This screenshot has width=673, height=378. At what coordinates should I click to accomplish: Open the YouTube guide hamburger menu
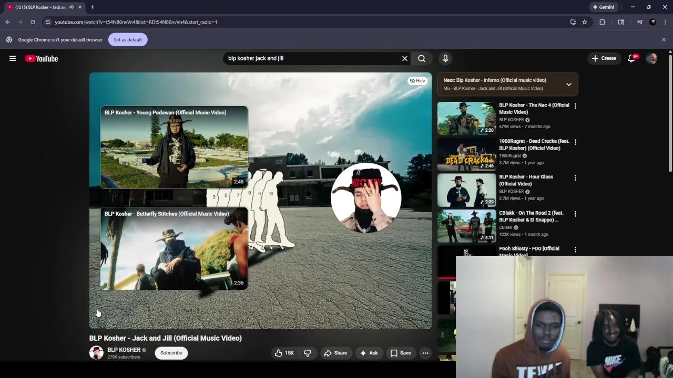tap(13, 58)
